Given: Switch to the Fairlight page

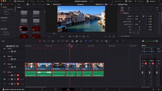Looking at the screenshot, I should click(x=107, y=89).
